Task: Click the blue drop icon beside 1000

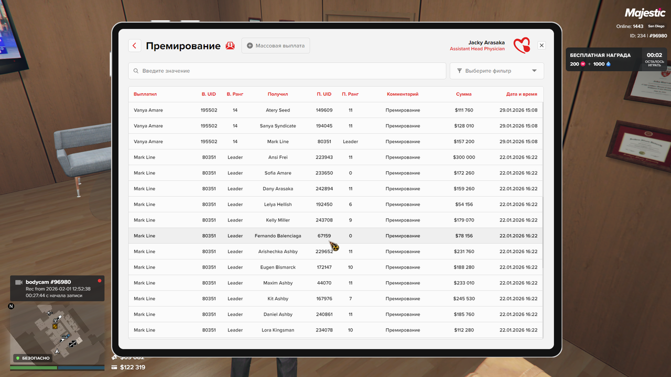Action: [x=609, y=64]
